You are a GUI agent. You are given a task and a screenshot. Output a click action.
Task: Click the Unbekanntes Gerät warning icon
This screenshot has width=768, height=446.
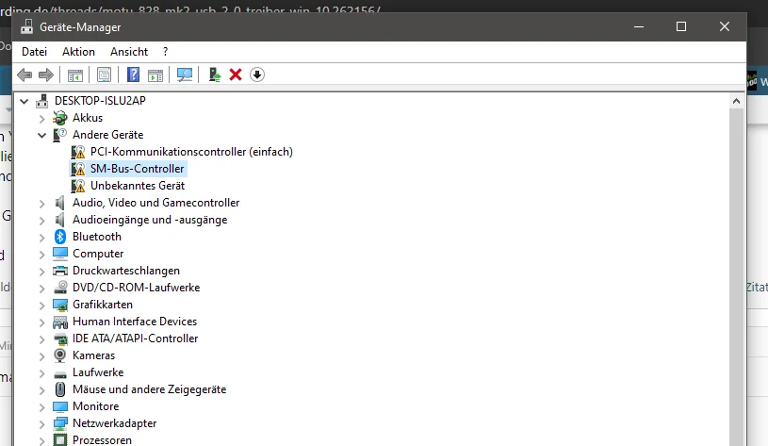click(78, 186)
